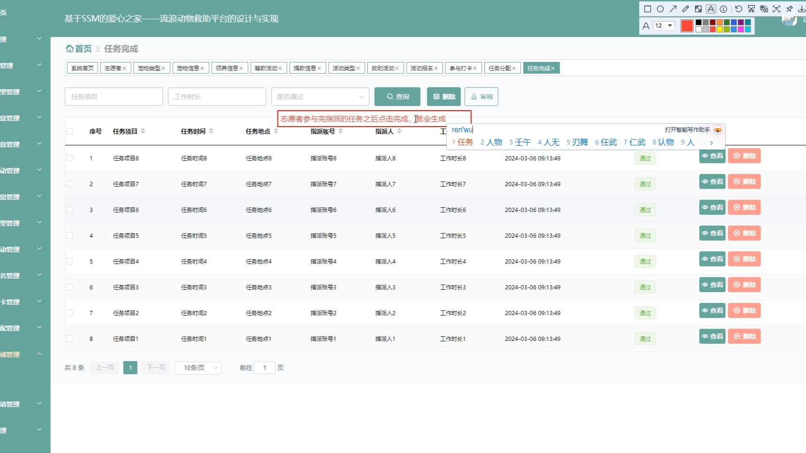Viewport: 806px width, 453px height.
Task: Select the pencil drawing tool
Action: click(686, 9)
